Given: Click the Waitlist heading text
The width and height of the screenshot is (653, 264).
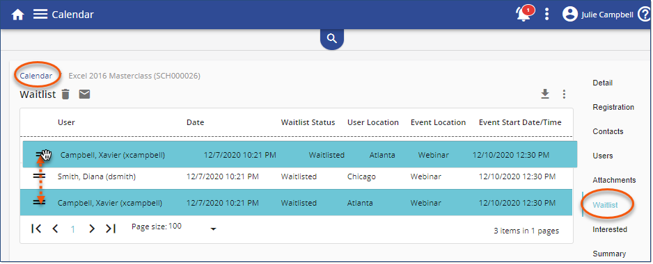Looking at the screenshot, I should [38, 94].
